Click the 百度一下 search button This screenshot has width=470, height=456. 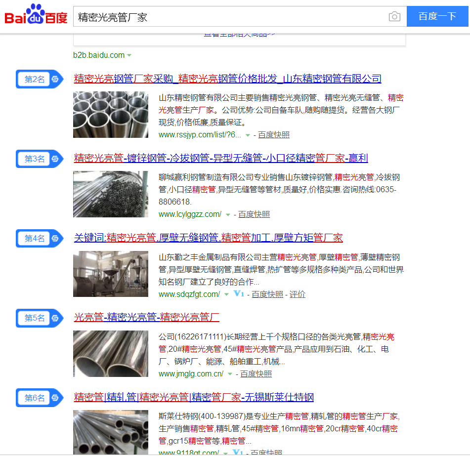point(437,16)
